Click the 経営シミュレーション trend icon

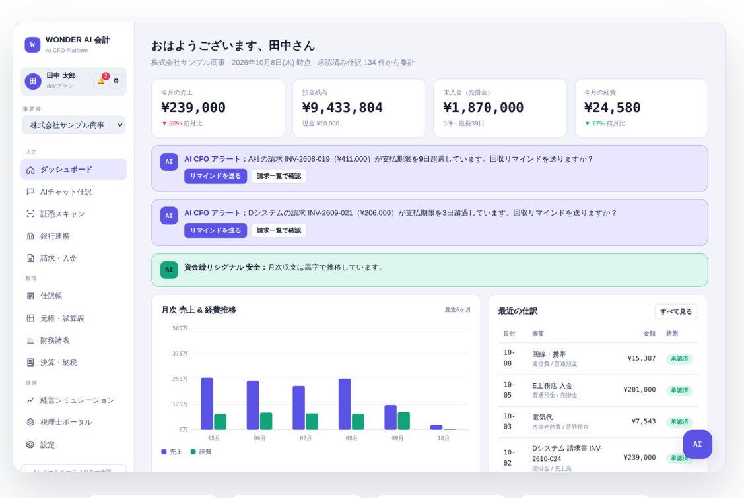tap(30, 400)
